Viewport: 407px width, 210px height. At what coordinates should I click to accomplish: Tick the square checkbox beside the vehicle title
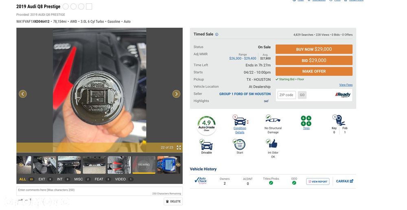pos(89,7)
